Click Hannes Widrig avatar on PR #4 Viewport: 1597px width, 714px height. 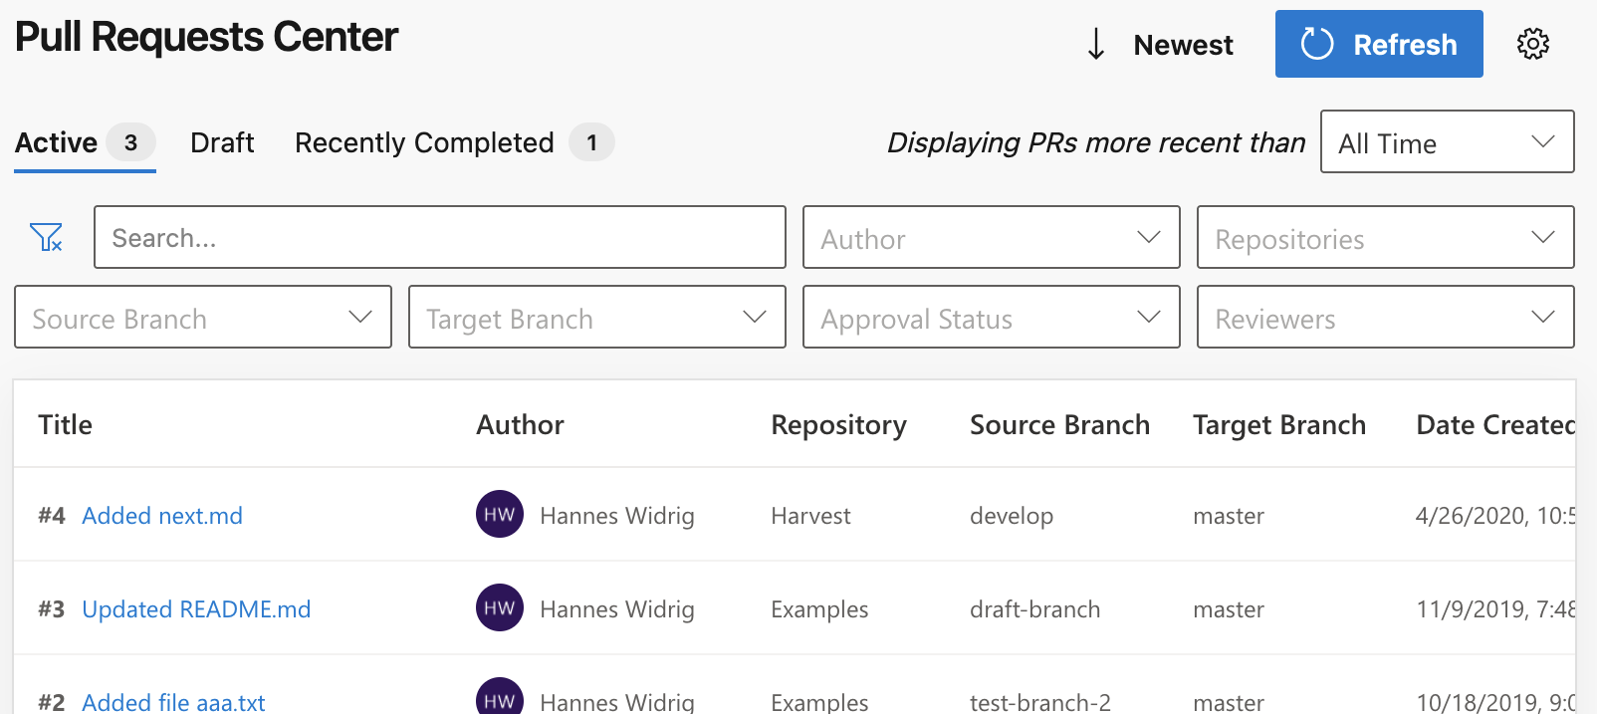[499, 514]
